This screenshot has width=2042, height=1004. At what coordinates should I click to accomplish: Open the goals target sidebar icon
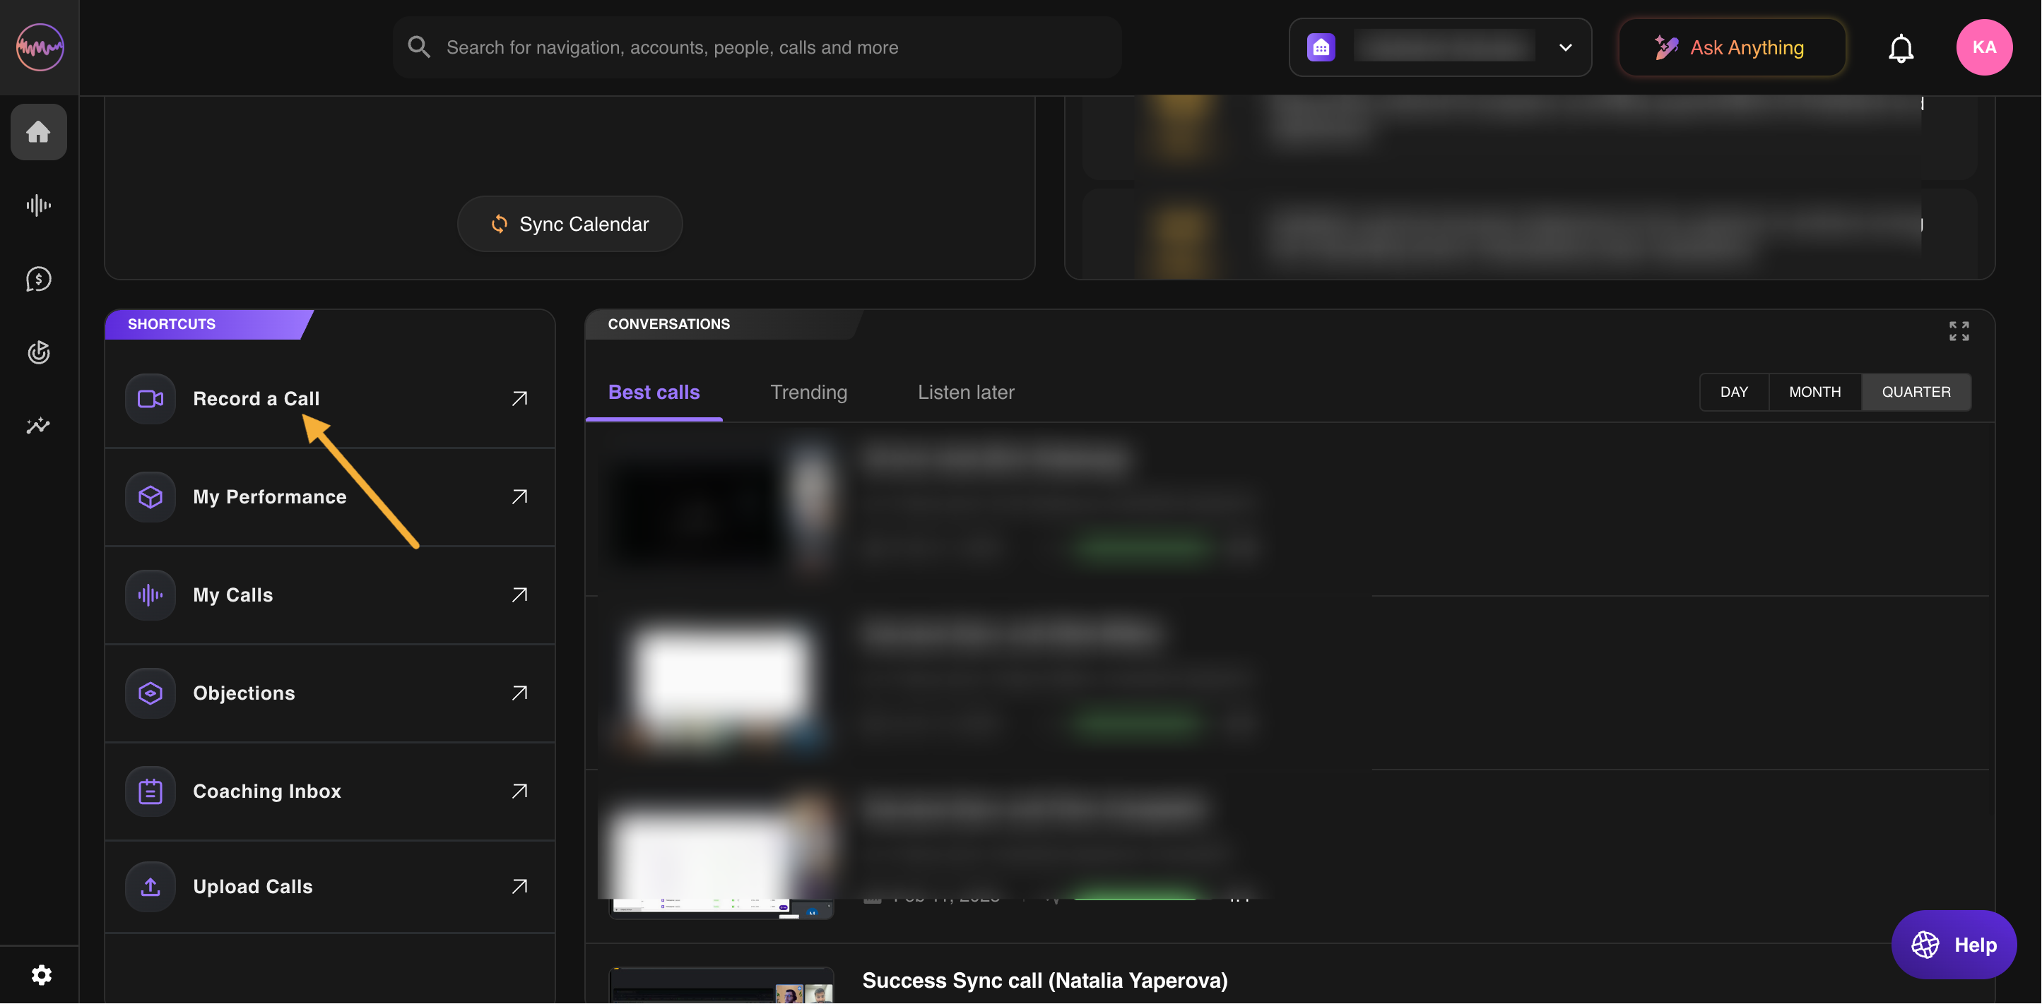pyautogui.click(x=38, y=352)
